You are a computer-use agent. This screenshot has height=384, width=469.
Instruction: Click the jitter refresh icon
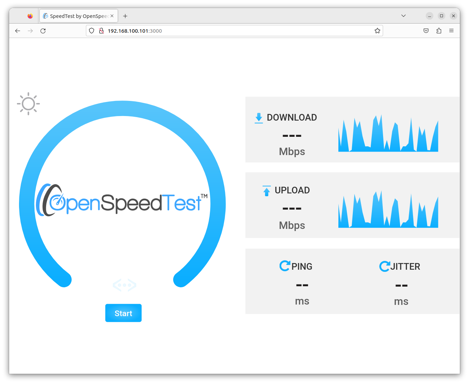click(384, 266)
